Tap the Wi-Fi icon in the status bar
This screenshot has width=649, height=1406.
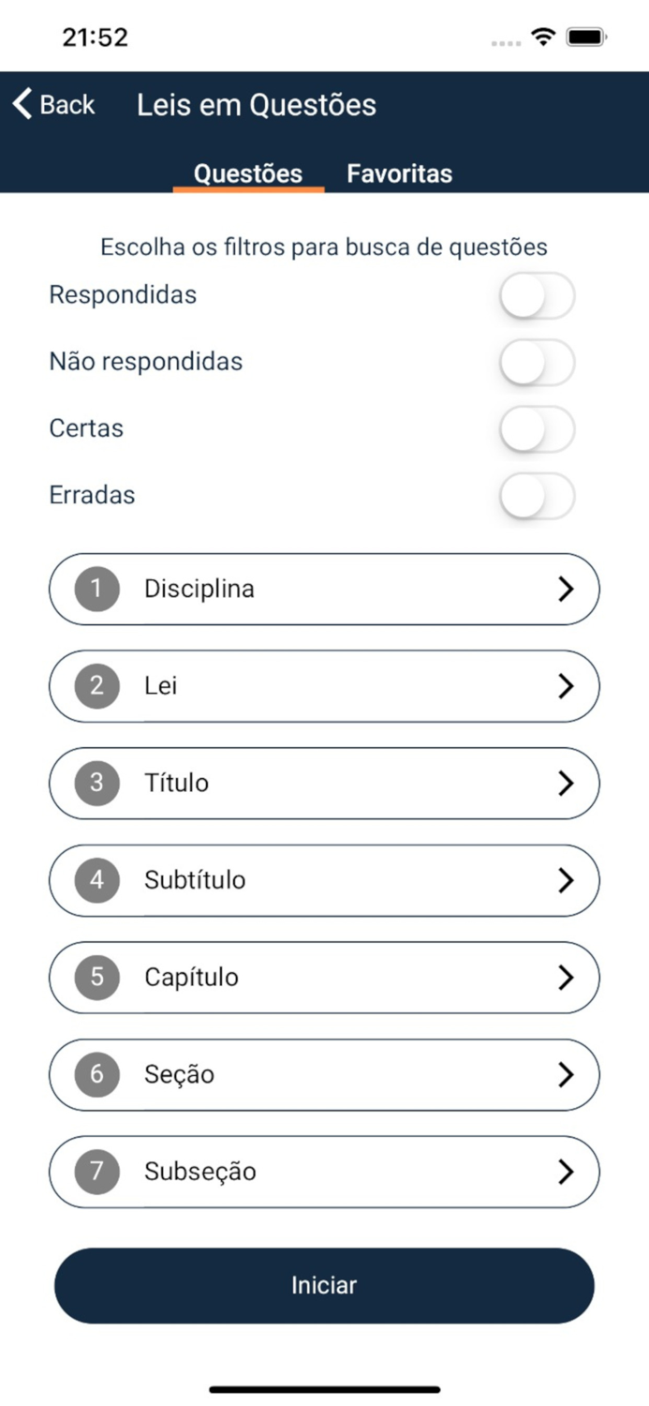click(x=541, y=37)
